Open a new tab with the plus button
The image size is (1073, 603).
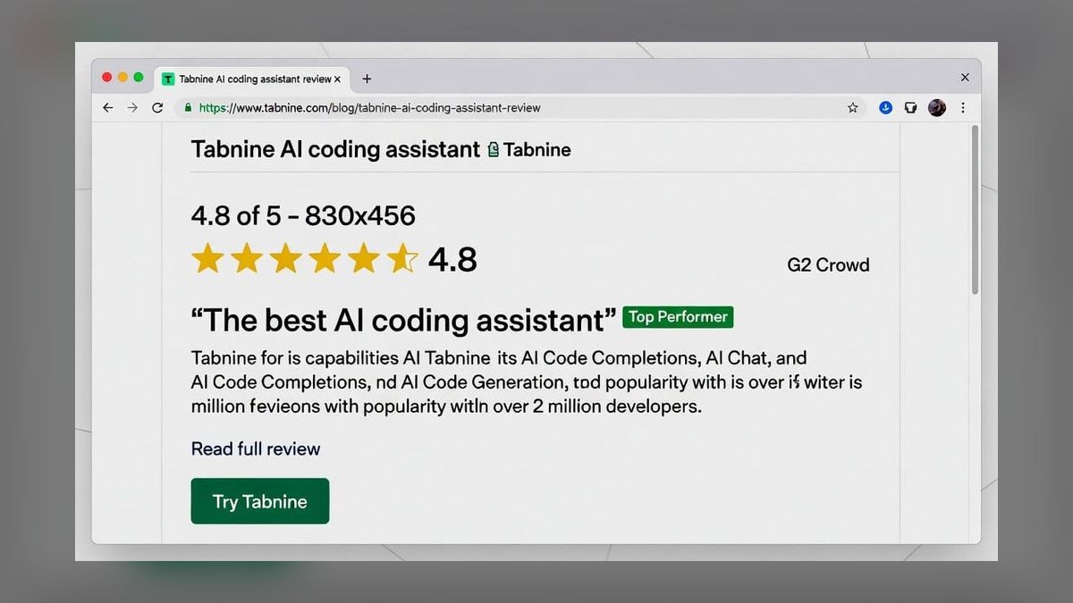point(367,79)
